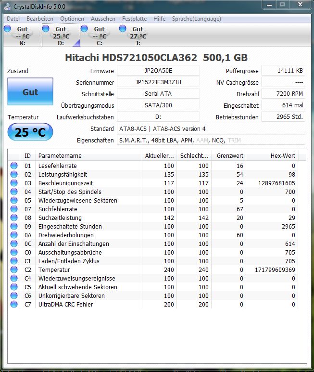Select drive J: status tab
The height and width of the screenshot is (372, 314).
point(138,36)
